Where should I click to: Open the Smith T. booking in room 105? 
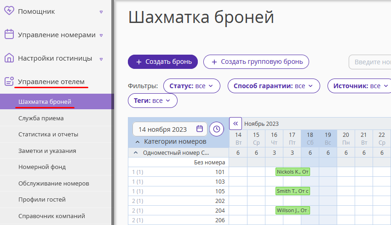(293, 191)
